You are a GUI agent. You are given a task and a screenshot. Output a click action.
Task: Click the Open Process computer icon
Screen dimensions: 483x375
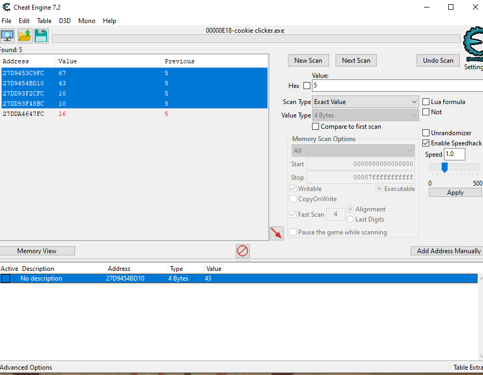pos(8,36)
